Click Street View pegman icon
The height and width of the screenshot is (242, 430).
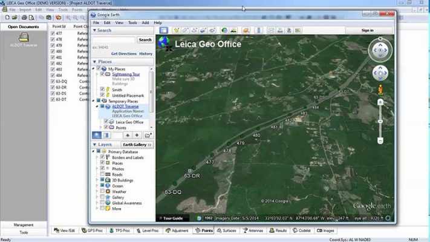pyautogui.click(x=380, y=90)
